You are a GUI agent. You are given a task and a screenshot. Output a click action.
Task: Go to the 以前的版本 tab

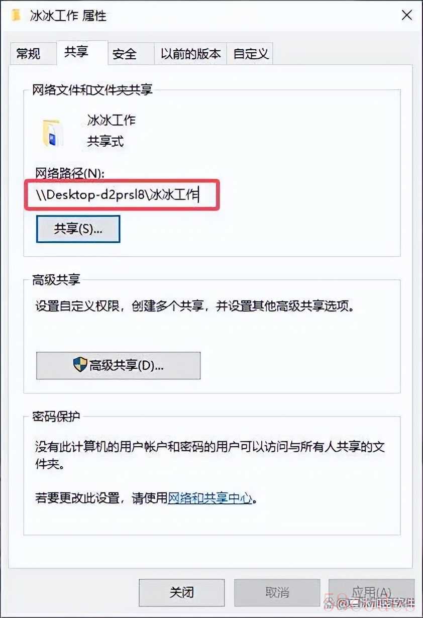tap(190, 54)
